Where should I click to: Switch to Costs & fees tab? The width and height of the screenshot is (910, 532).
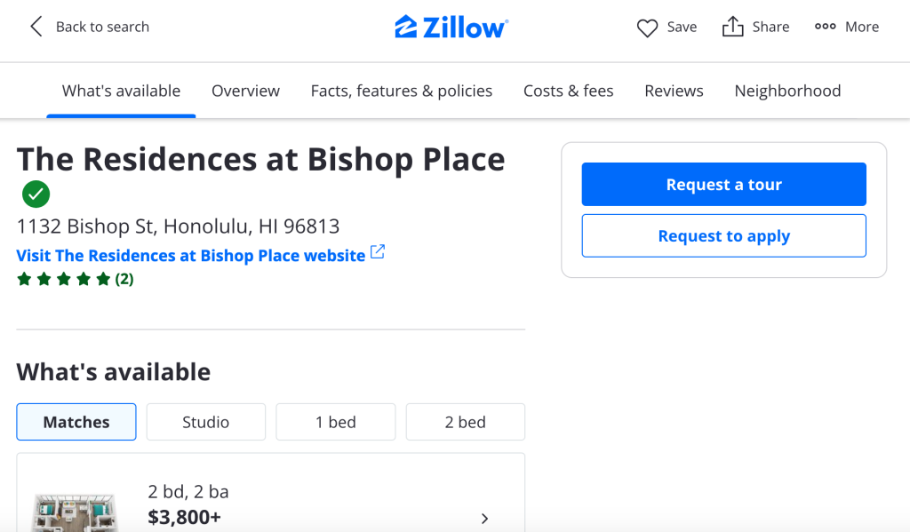569,91
